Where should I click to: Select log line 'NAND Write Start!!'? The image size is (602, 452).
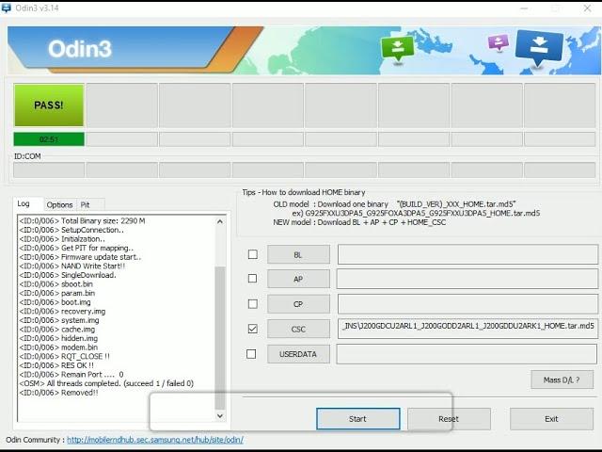(x=72, y=266)
